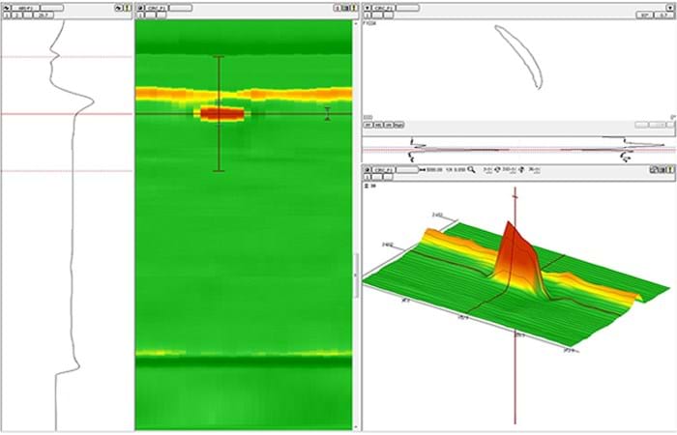This screenshot has width=677, height=435.
Task: Click the magnifier zoom icon in 3D toolbar
Action: click(x=471, y=169)
